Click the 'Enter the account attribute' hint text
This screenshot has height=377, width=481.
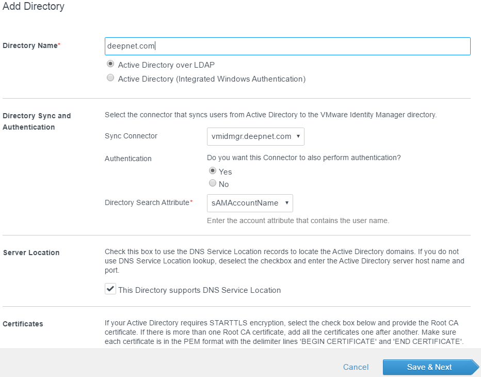[298, 221]
